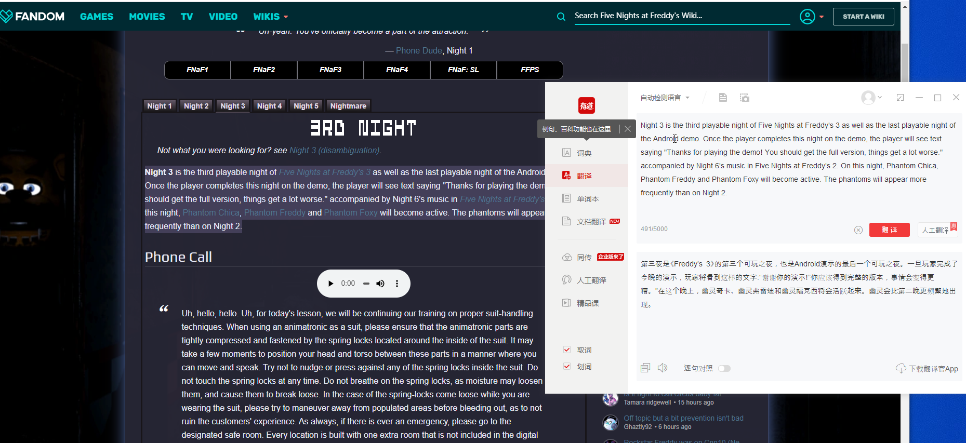Open Fandom home logo
Image resolution: width=966 pixels, height=443 pixels.
pos(32,17)
